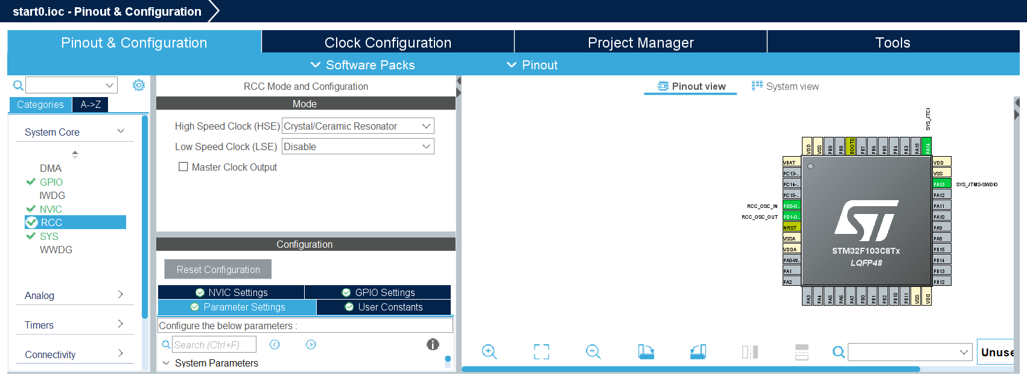Screen dimensions: 1027x381
Task: Select green pin PA14 on chip
Action: click(x=927, y=146)
